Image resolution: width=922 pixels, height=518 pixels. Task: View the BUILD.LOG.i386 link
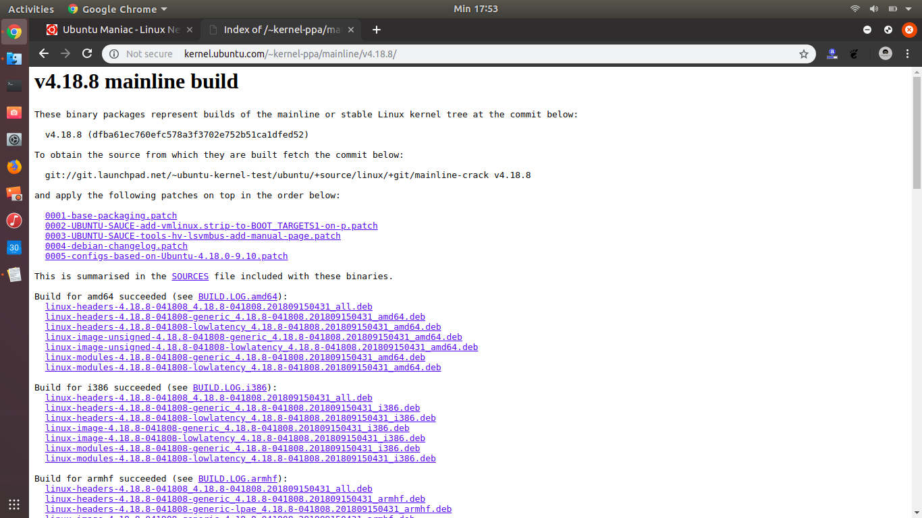tap(229, 388)
